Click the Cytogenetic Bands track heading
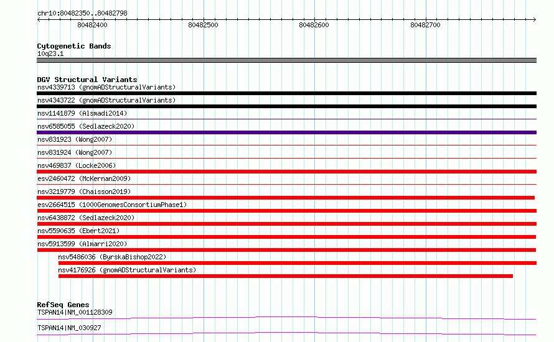Viewport: 554px width, 342px height. pos(74,46)
